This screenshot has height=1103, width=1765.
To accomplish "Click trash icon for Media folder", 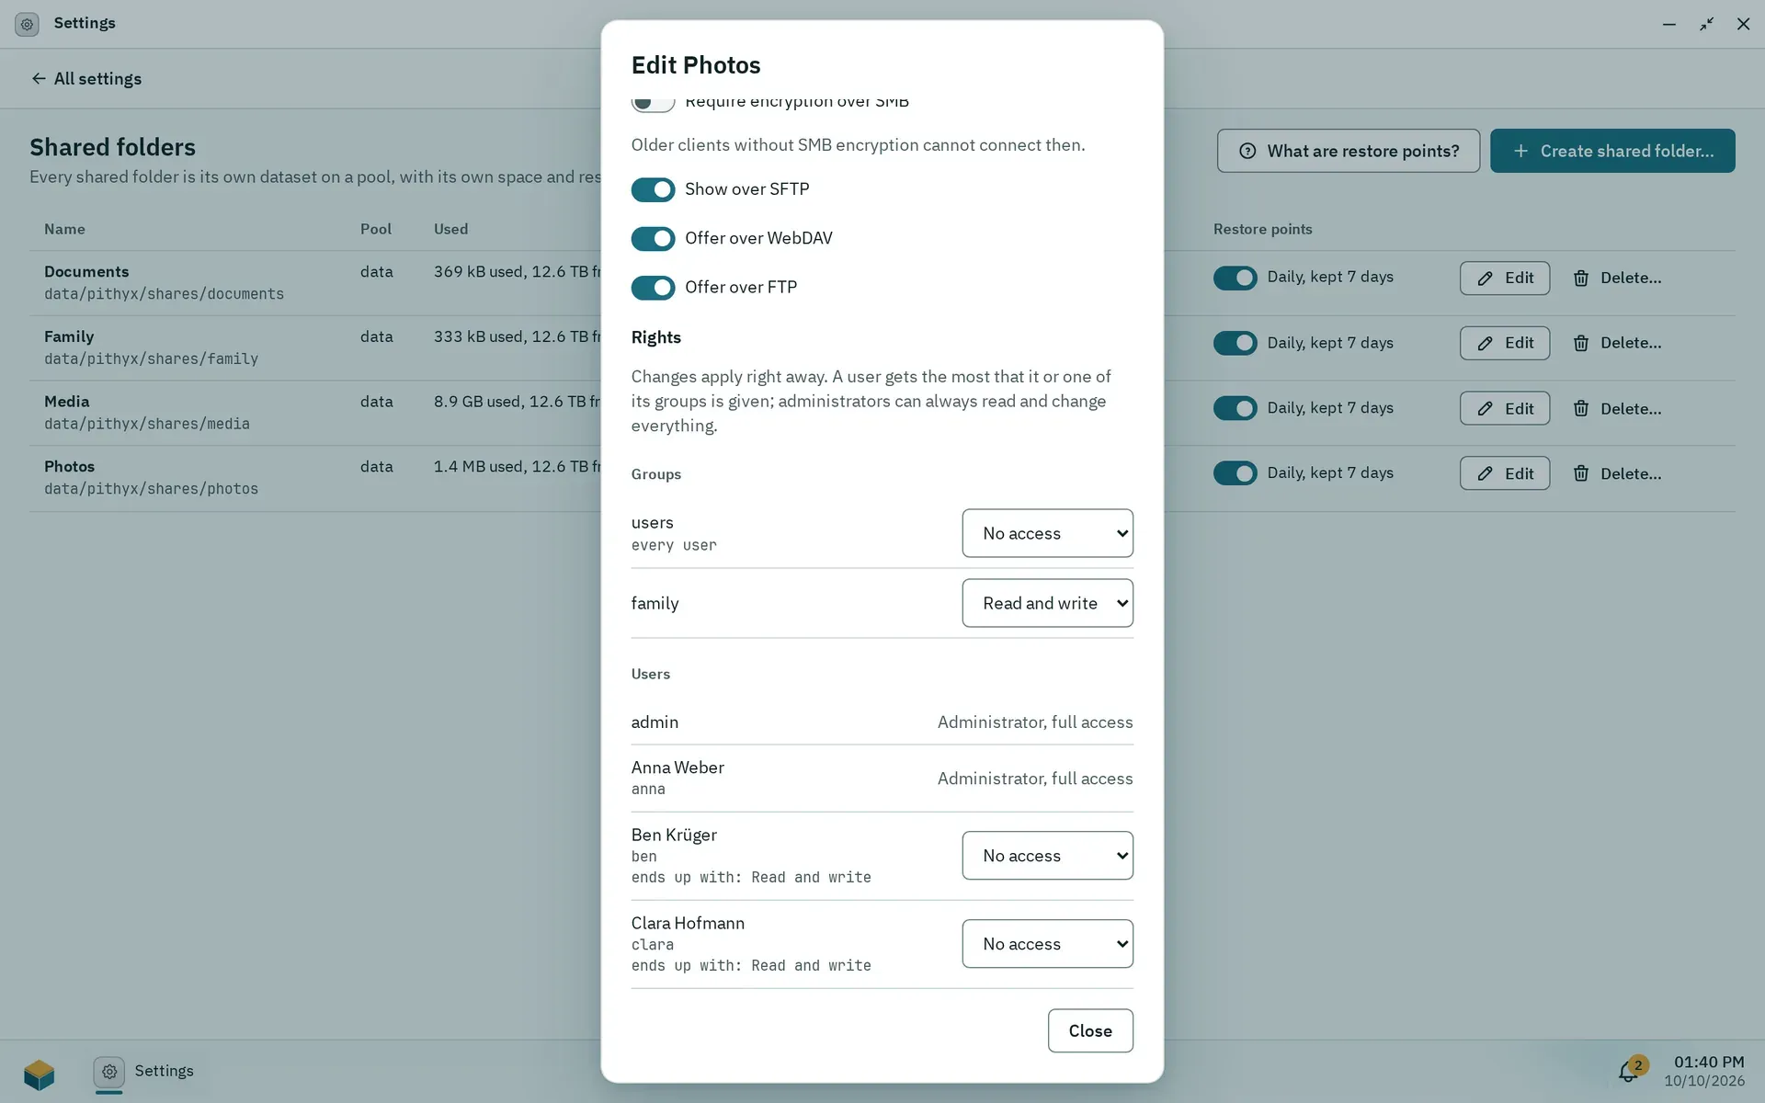I will pos(1581,409).
